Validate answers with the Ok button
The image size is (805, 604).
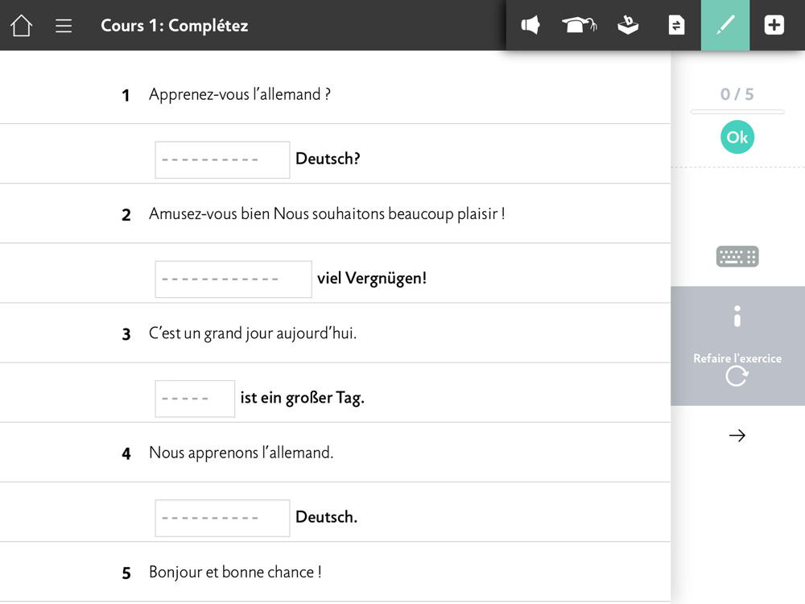(737, 137)
